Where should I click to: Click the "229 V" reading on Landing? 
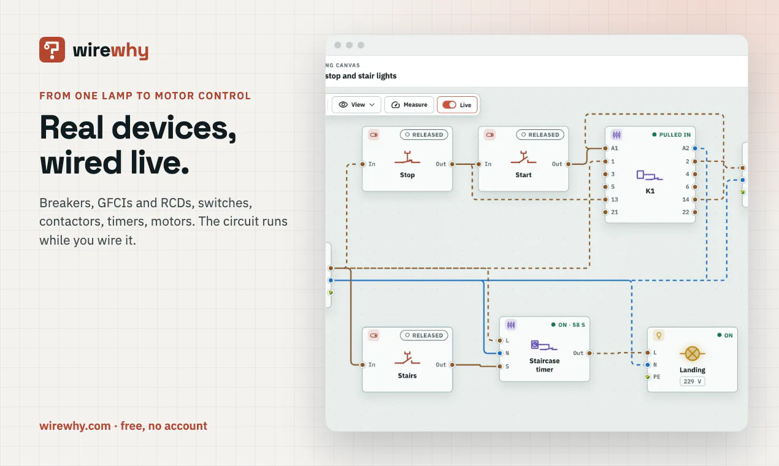(x=692, y=381)
